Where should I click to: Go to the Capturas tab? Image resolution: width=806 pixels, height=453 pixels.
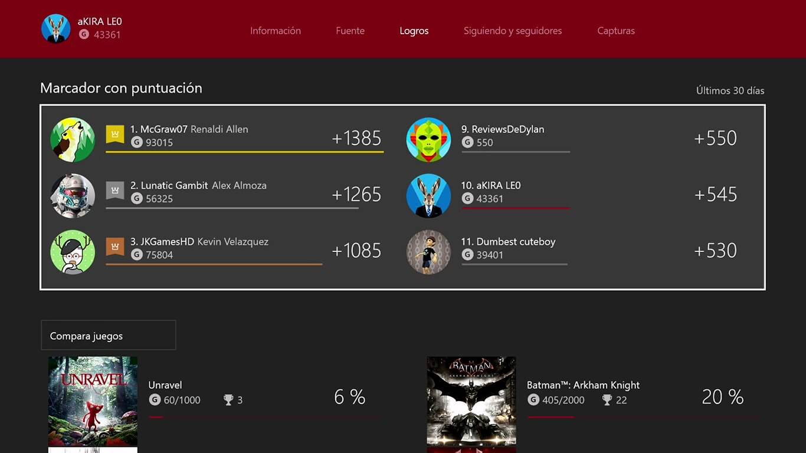[x=616, y=31]
